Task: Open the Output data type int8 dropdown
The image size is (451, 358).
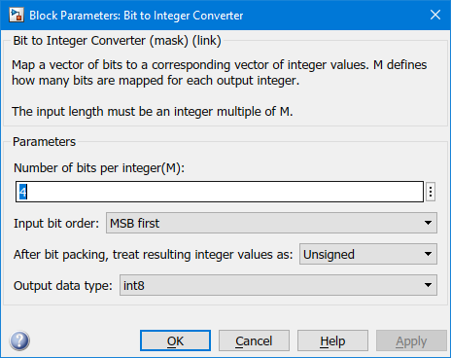Action: pos(278,285)
